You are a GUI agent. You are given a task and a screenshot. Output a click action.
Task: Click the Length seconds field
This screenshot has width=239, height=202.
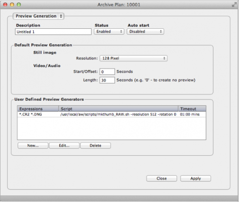tap(107, 80)
